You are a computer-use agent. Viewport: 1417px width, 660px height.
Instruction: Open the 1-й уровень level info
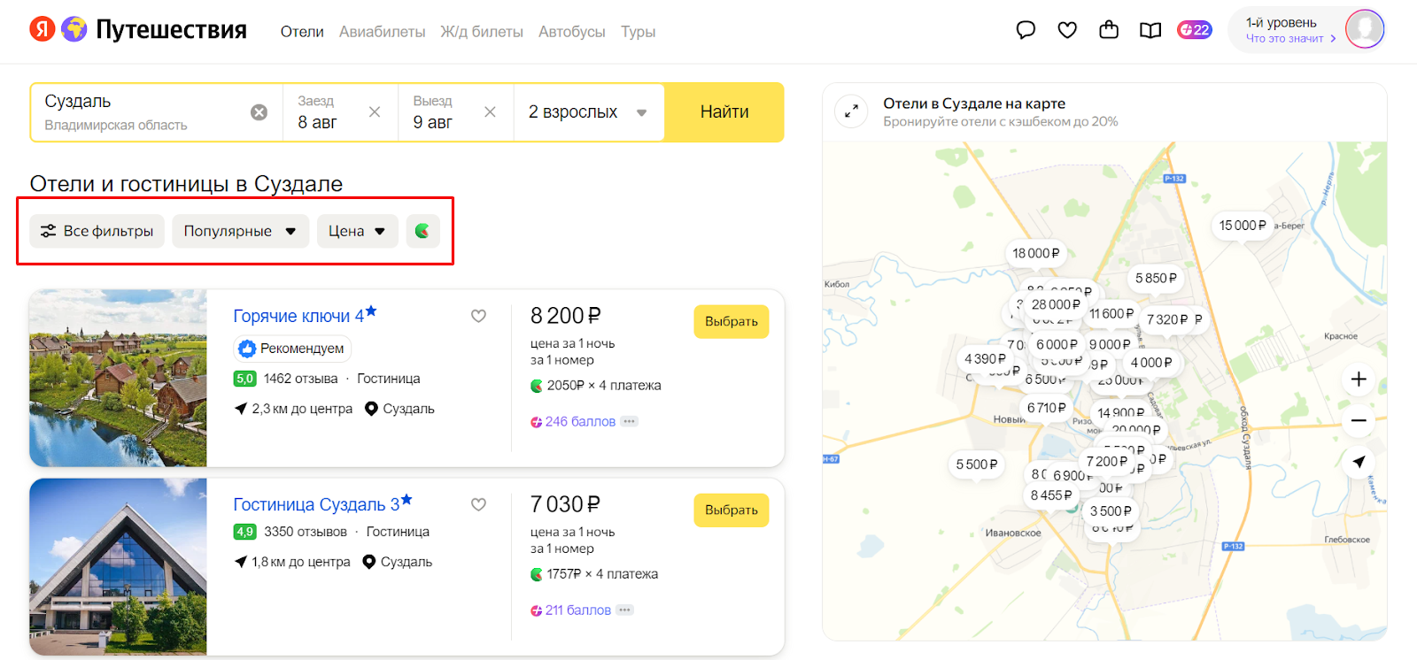coord(1290,30)
